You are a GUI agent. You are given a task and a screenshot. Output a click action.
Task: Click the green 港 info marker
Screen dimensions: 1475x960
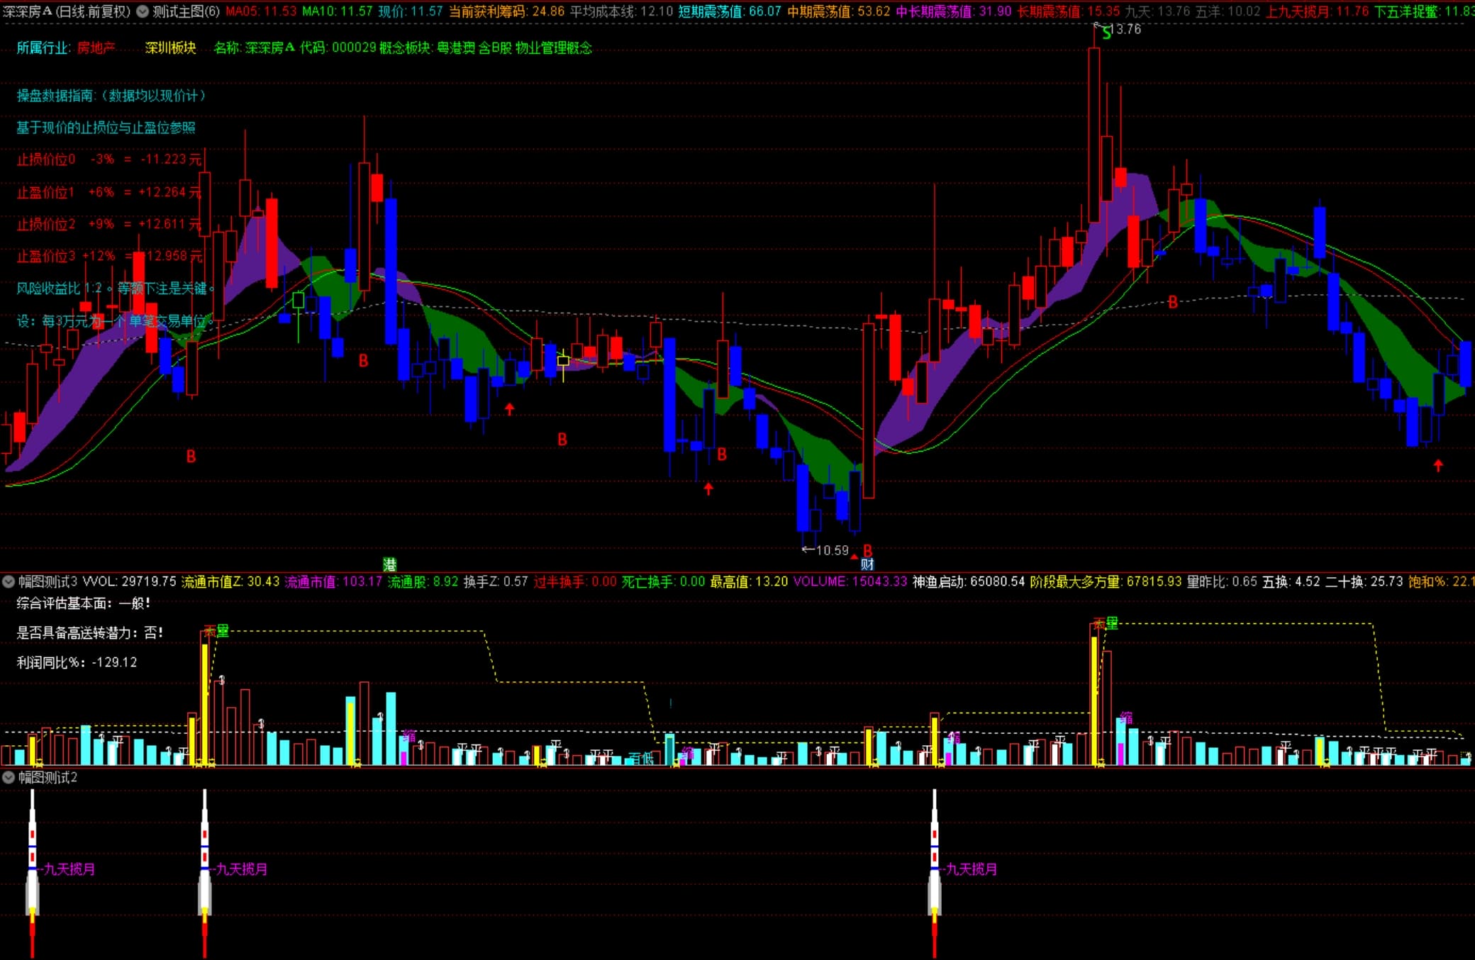[x=389, y=564]
